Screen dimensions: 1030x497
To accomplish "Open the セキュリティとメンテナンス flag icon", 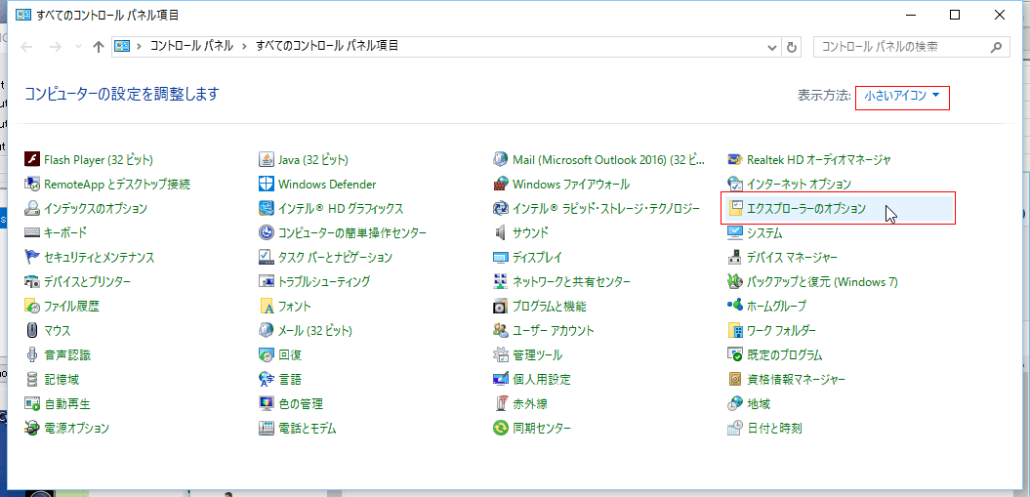I will tap(32, 258).
